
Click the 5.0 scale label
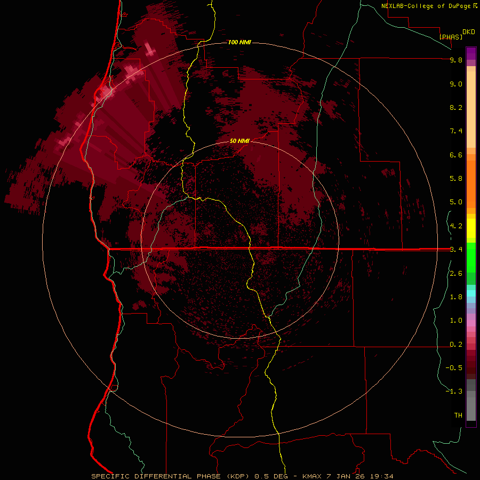[456, 202]
